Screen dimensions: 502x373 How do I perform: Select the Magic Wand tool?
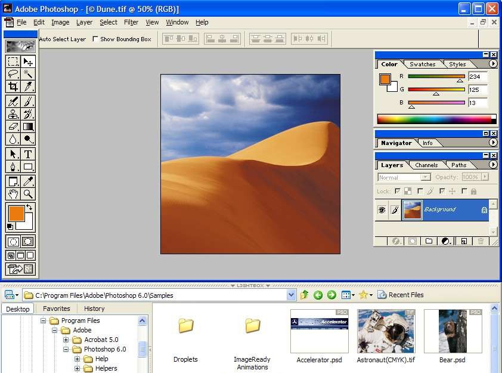[x=27, y=74]
